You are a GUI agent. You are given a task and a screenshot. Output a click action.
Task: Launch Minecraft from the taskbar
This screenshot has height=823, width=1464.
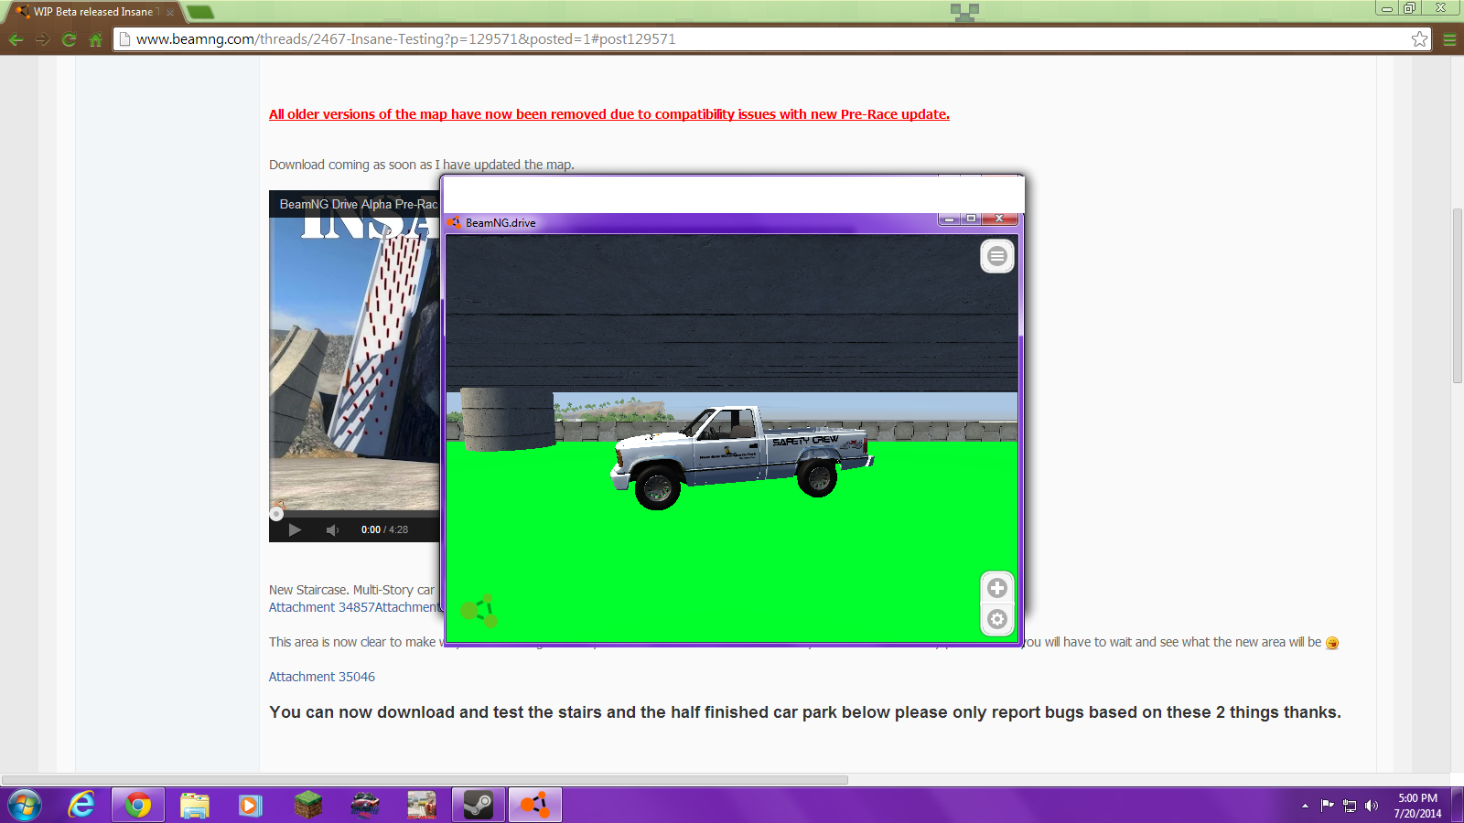(308, 806)
